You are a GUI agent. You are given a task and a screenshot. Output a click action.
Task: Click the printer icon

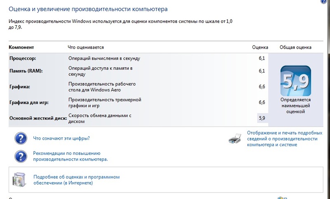pos(234,139)
